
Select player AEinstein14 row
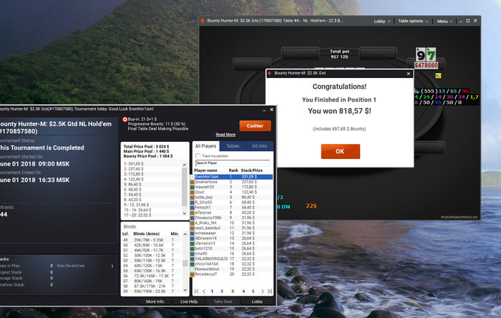point(232,238)
